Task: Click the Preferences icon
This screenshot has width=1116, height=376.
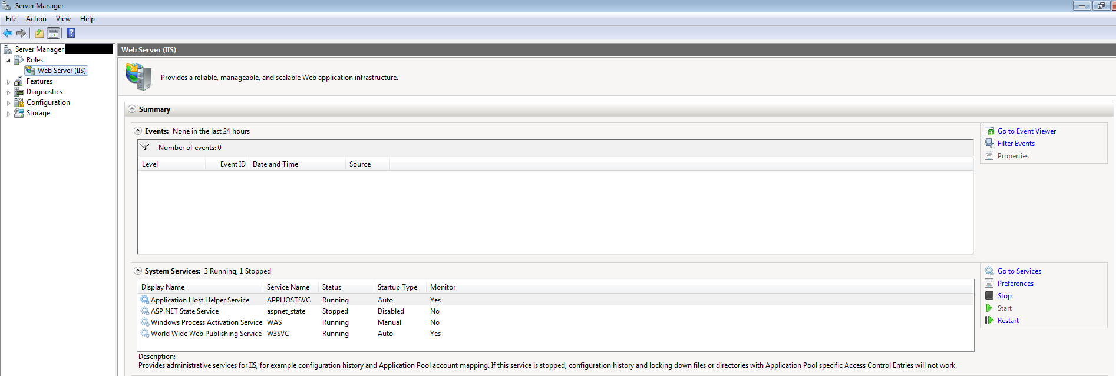Action: point(989,283)
